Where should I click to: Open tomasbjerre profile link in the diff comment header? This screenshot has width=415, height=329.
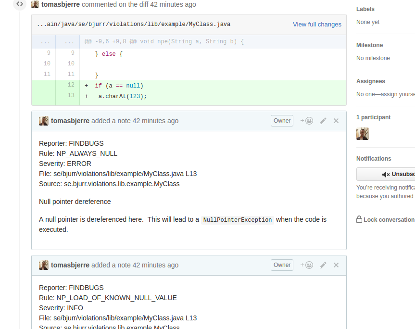pyautogui.click(x=61, y=4)
